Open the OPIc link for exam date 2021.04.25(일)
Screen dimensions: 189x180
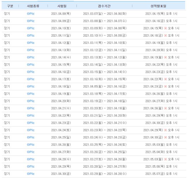pos(31,137)
